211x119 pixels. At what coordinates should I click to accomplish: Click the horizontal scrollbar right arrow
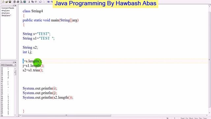(x=207, y=115)
